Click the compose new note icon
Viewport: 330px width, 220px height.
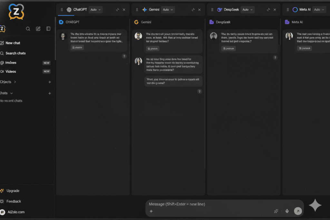pos(38,29)
